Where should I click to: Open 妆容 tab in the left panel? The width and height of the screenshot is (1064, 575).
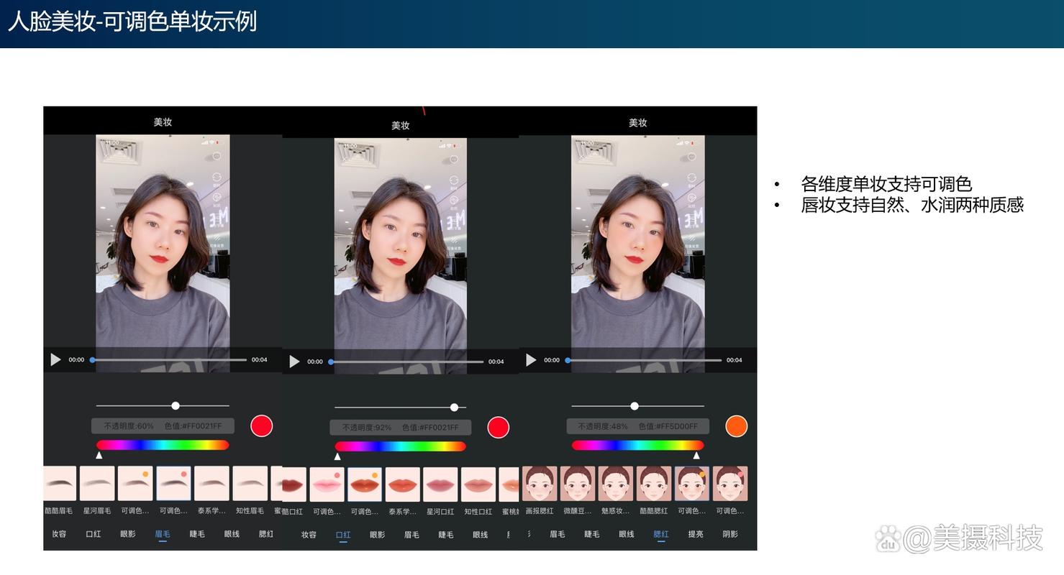click(59, 534)
